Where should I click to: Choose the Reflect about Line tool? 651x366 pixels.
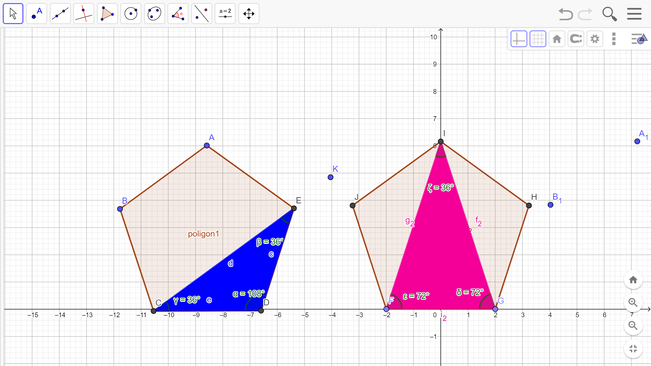point(201,14)
